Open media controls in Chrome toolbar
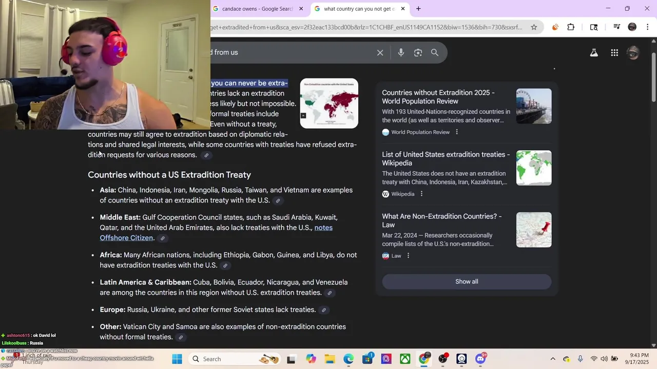657x369 pixels. coord(616,27)
